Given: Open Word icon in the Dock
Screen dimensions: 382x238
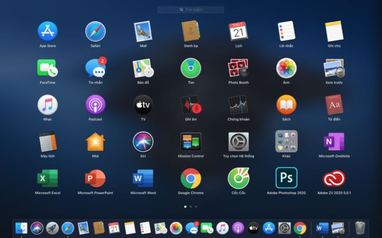Looking at the screenshot, I should (x=322, y=228).
